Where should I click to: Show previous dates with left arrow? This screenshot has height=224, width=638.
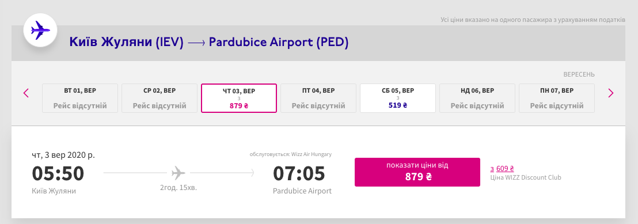click(26, 93)
